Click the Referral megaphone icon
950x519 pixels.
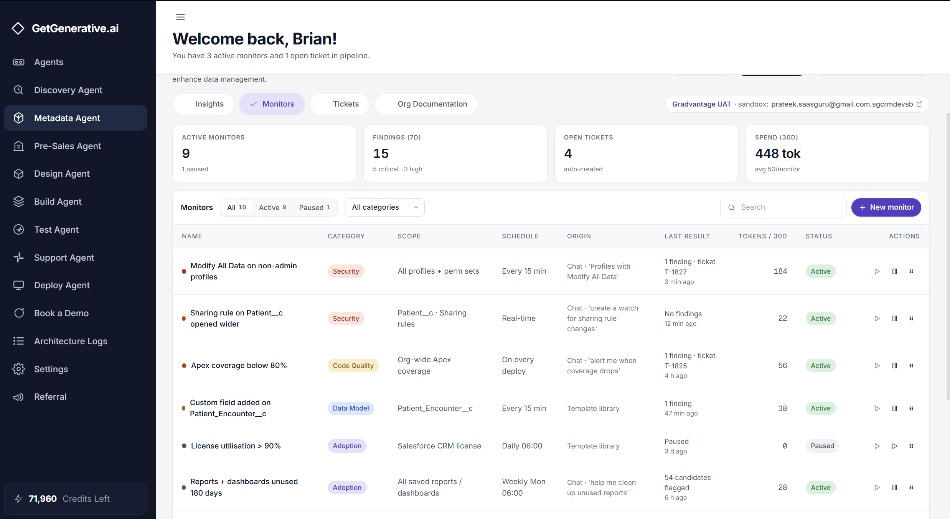click(18, 397)
